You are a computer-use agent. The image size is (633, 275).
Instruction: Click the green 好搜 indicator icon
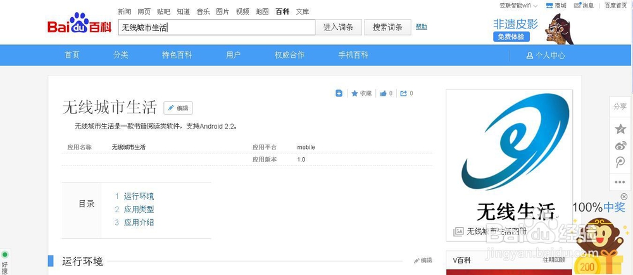click(5, 254)
